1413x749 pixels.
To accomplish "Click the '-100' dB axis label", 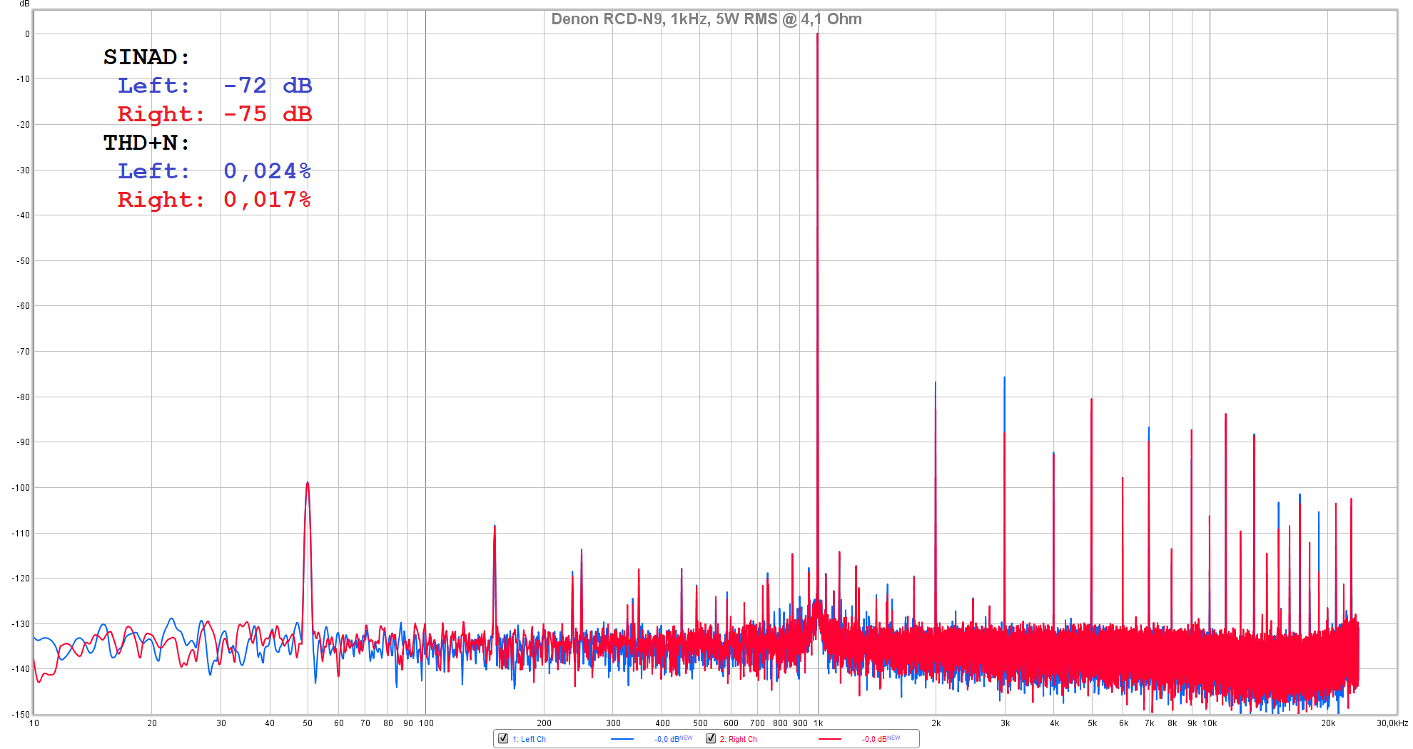I will [x=21, y=488].
